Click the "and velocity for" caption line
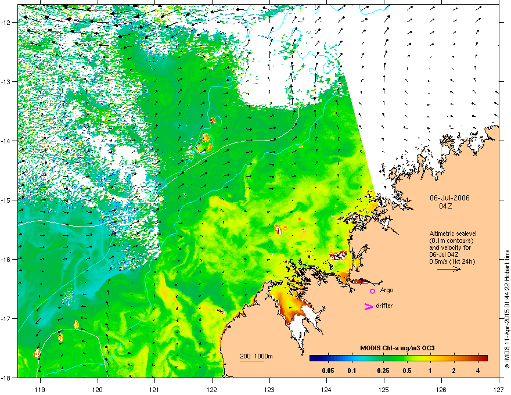This screenshot has height=395, width=511. pos(450,247)
